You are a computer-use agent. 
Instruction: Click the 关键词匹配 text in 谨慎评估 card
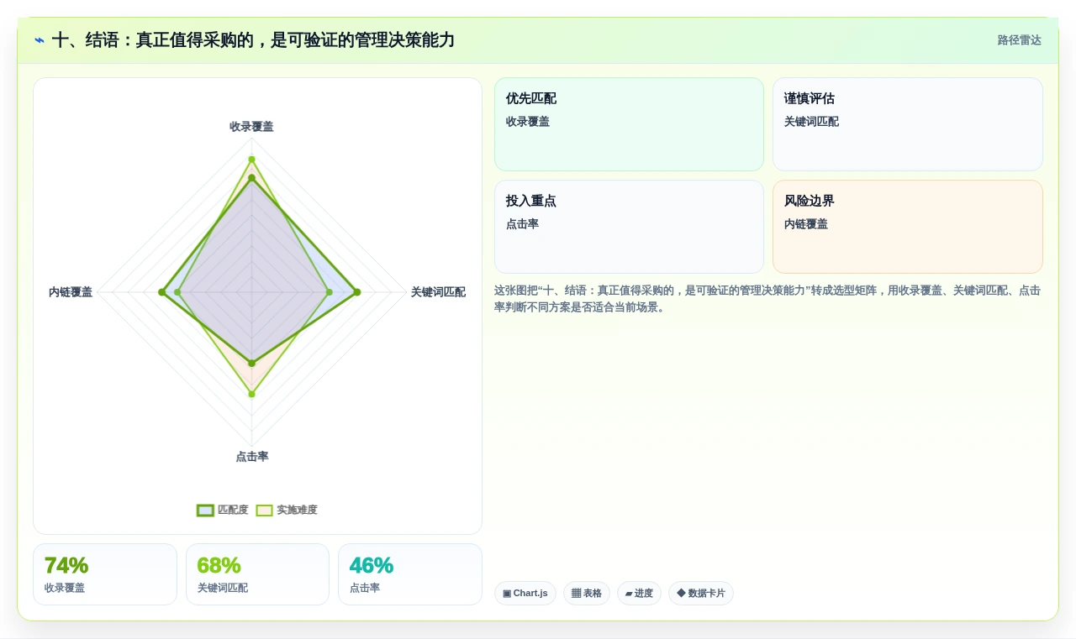click(811, 122)
